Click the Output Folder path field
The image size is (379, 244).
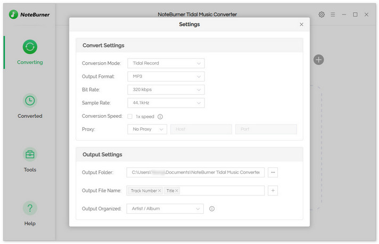(x=195, y=173)
